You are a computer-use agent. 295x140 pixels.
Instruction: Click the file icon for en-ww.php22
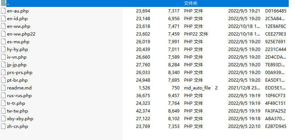3,34
